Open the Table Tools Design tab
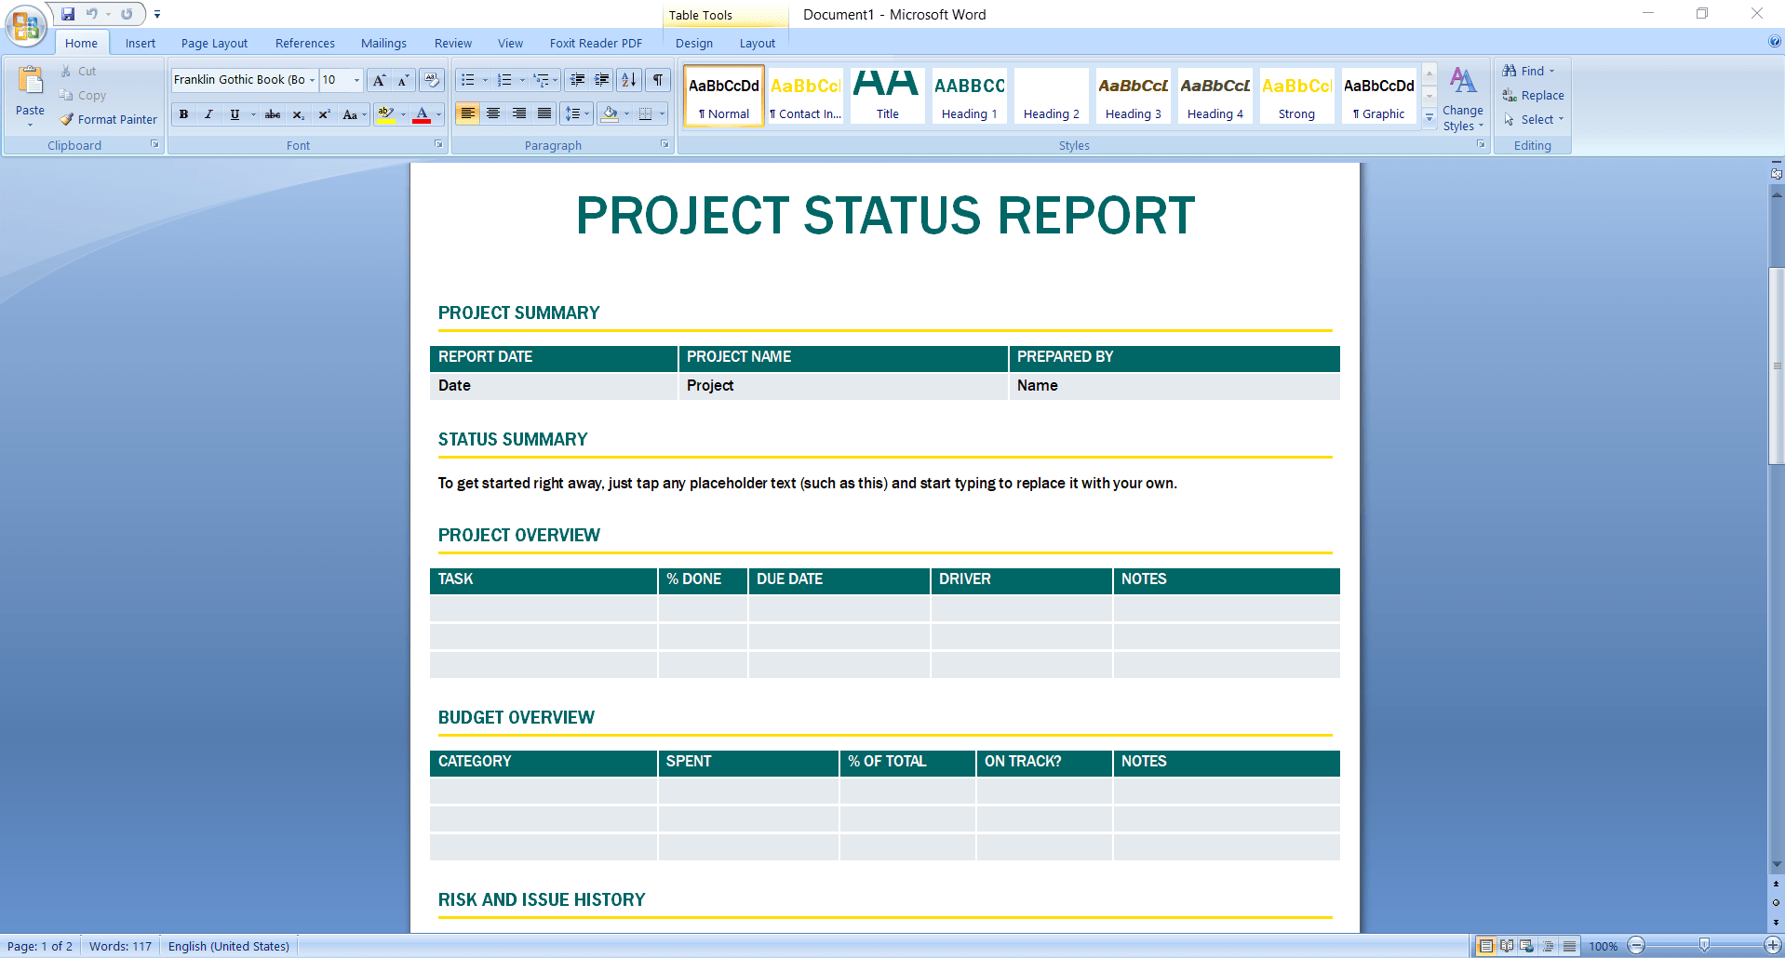Screen dimensions: 1785x958 [693, 43]
